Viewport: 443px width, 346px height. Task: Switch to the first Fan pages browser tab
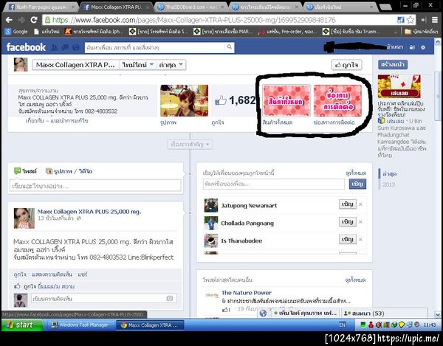click(41, 7)
